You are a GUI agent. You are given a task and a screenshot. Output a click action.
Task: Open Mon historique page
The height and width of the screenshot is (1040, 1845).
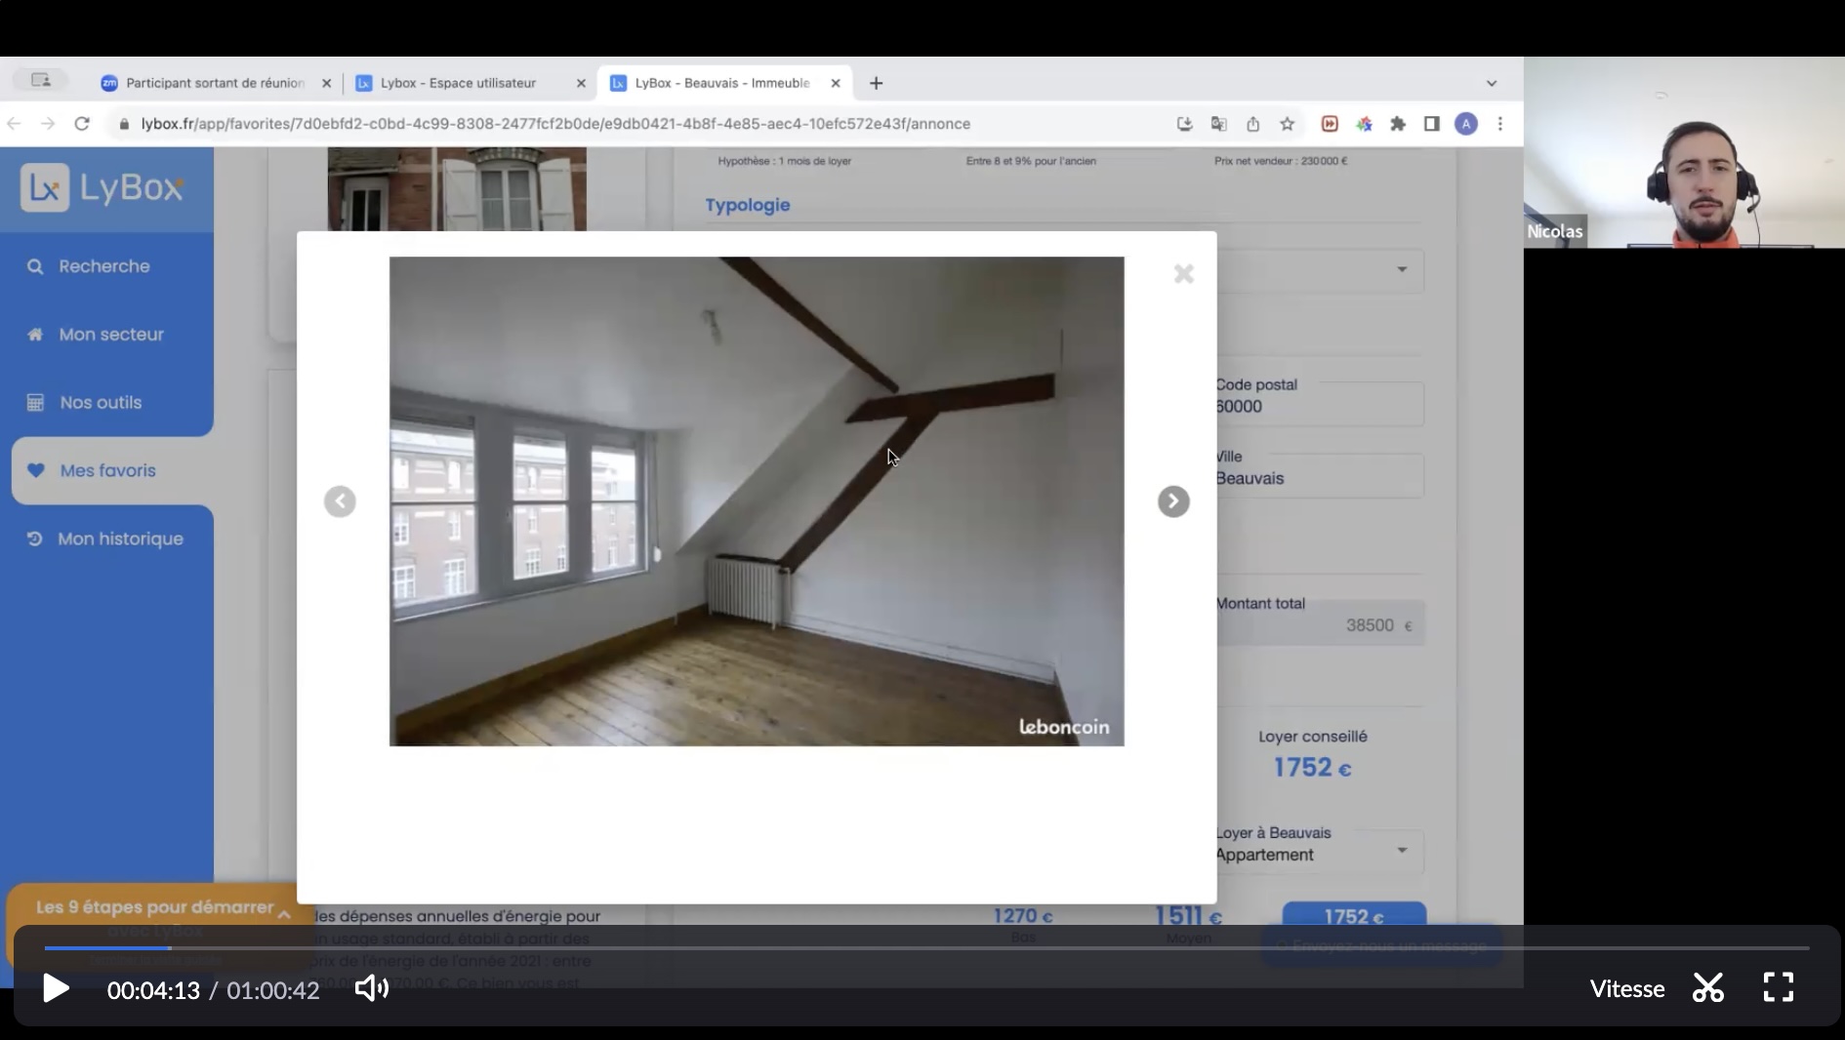click(x=120, y=539)
